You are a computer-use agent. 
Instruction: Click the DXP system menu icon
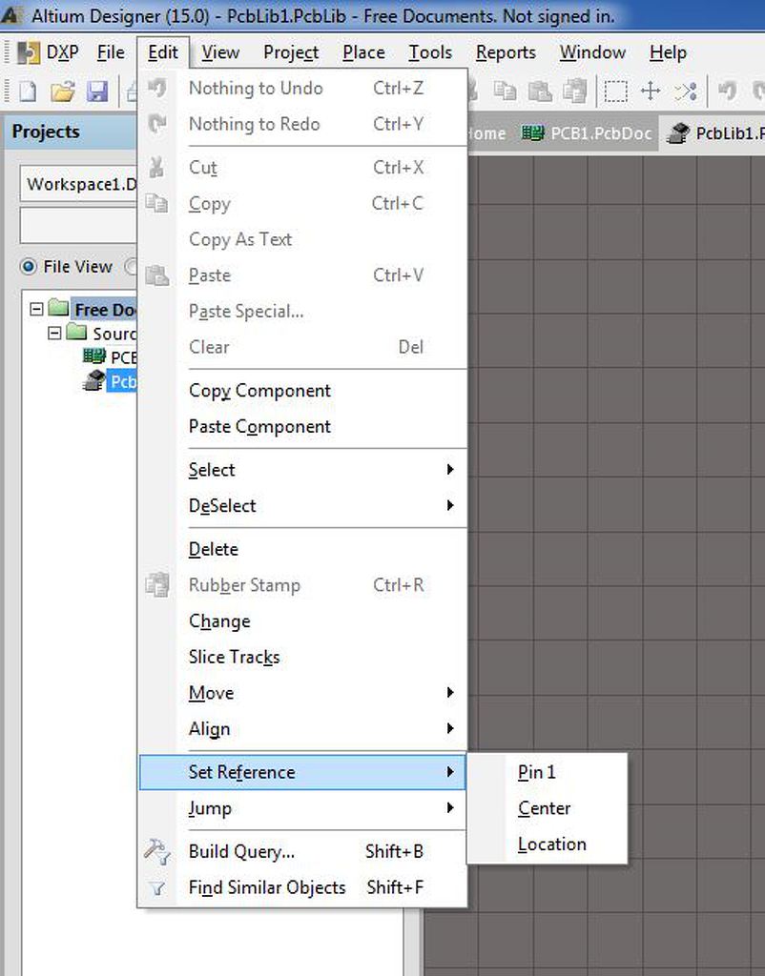(30, 52)
